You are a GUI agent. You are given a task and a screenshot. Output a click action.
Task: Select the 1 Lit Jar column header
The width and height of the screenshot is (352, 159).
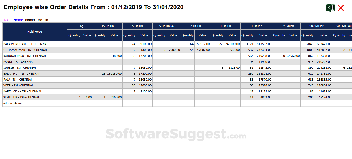point(256,26)
